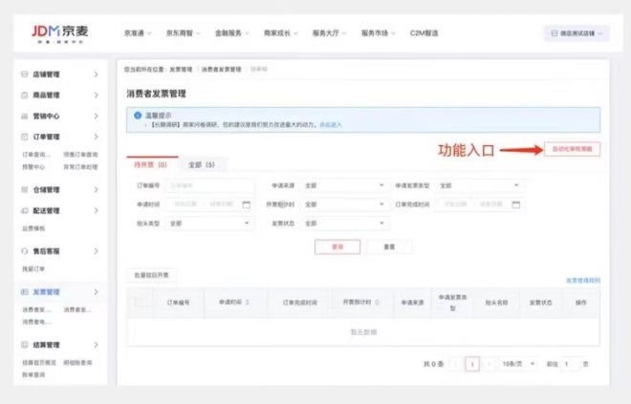Open the 抬头类型 dropdown

[x=208, y=223]
